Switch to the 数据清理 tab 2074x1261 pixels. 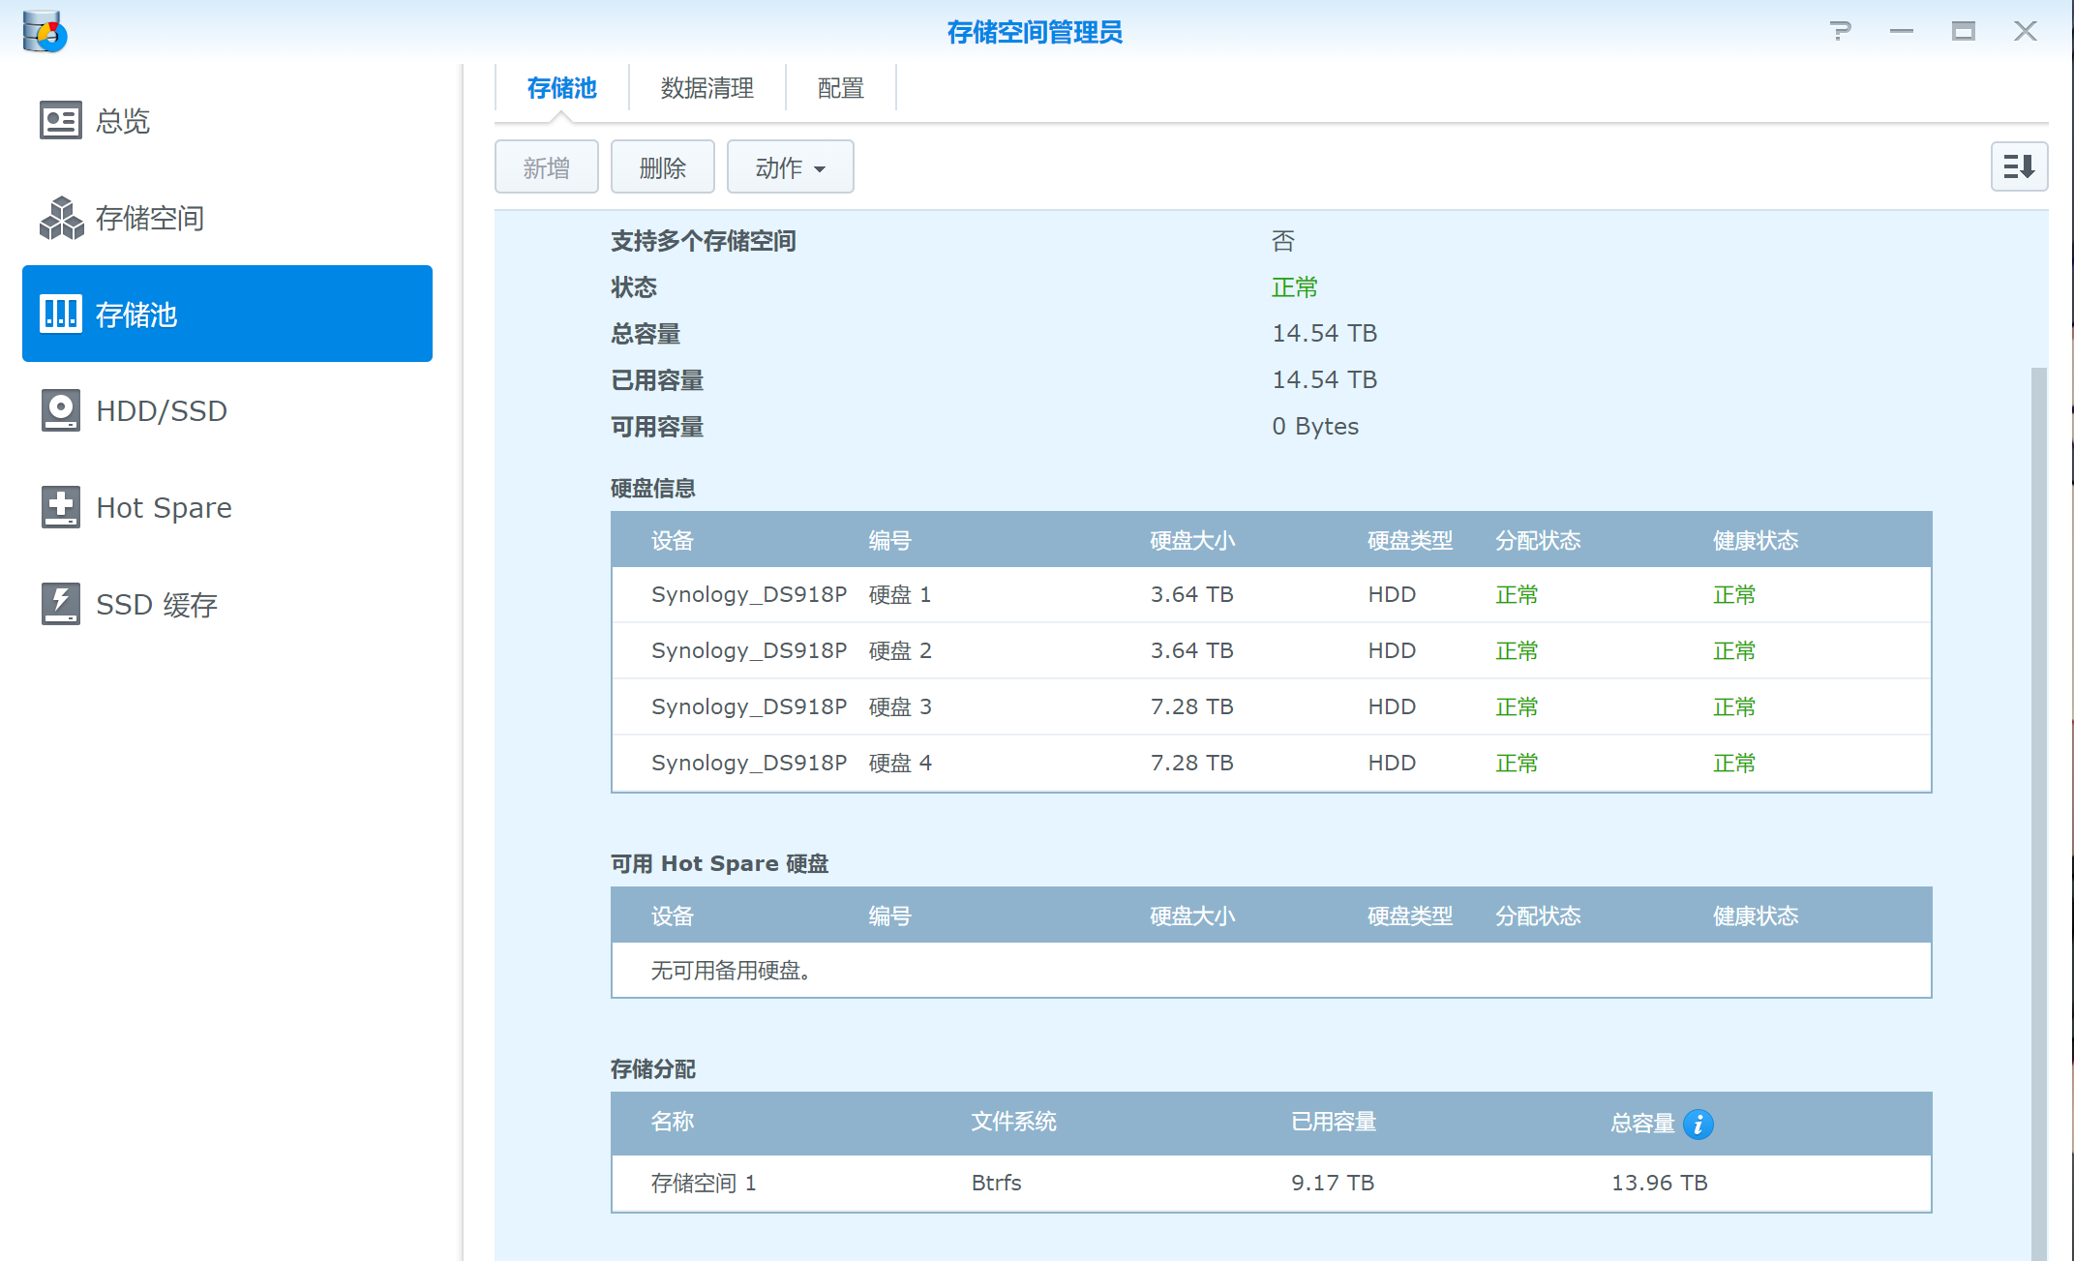click(x=707, y=88)
